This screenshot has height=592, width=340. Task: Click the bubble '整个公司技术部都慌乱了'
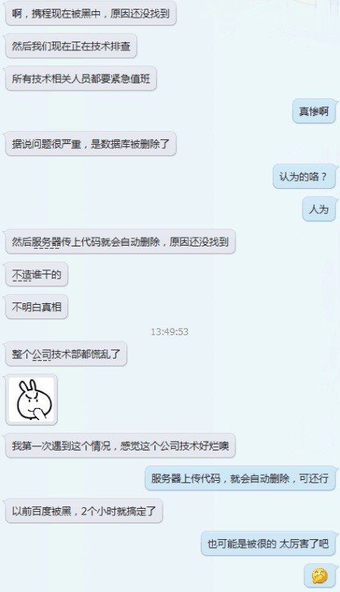click(66, 354)
